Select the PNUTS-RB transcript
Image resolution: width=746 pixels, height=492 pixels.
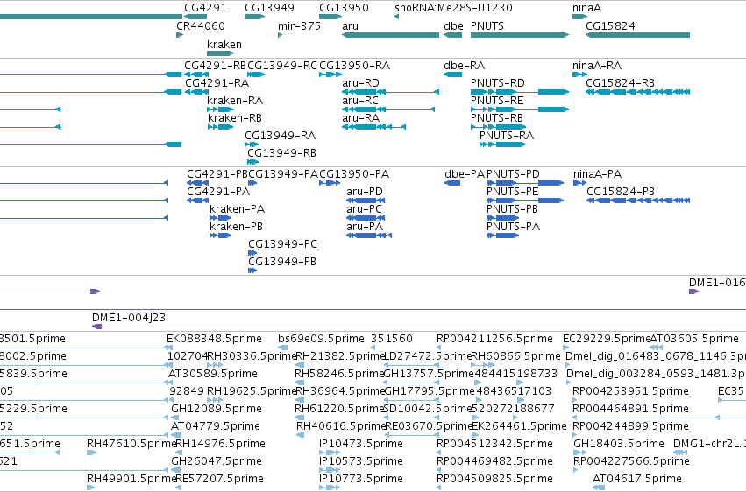click(499, 127)
